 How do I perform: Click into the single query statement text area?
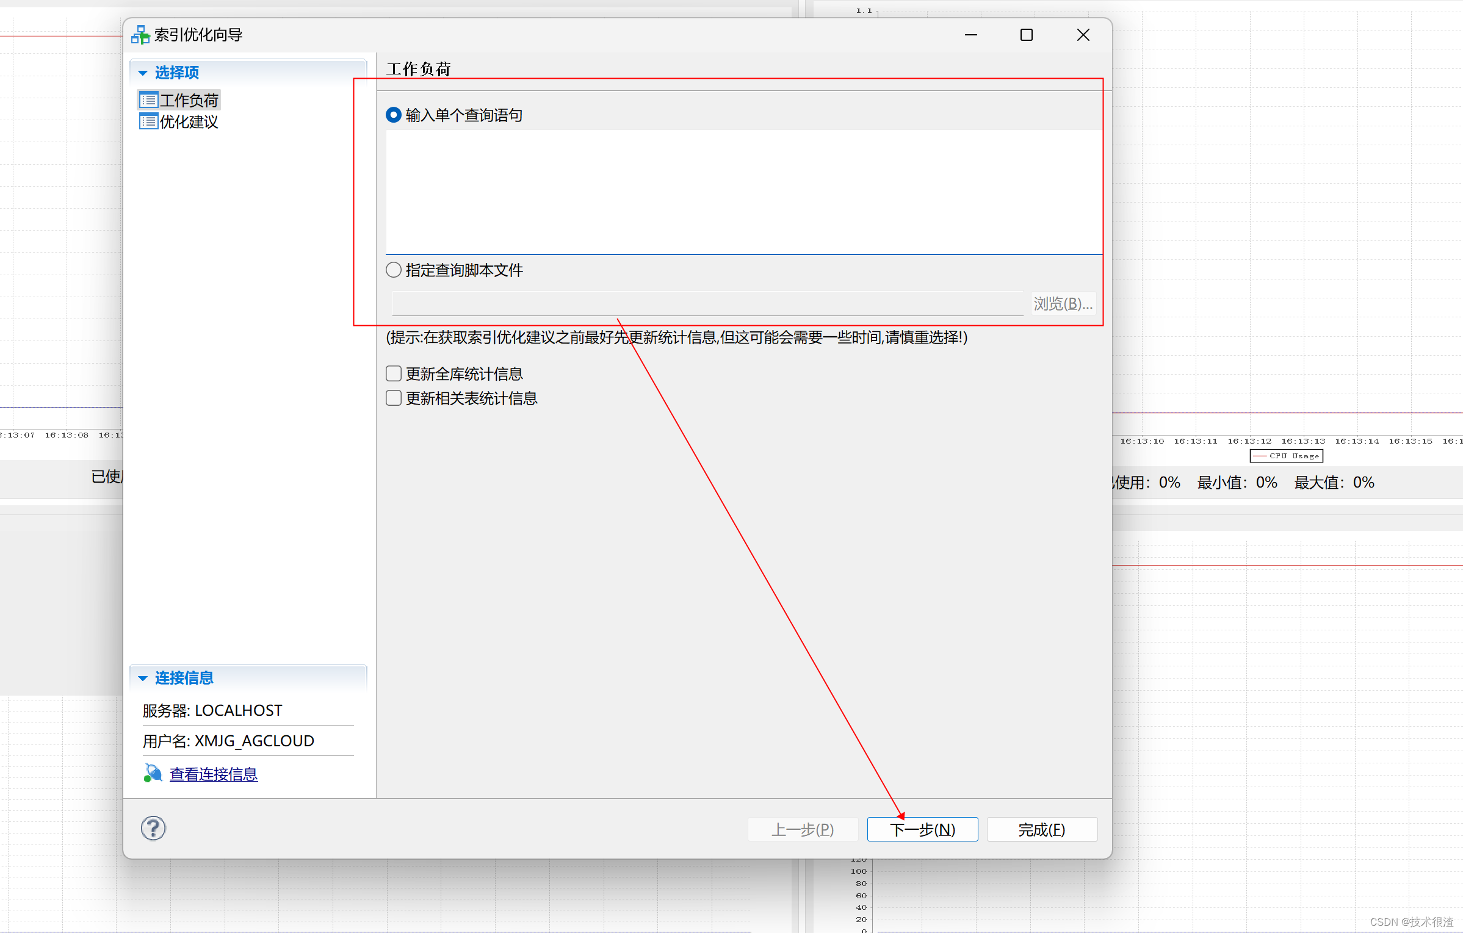[x=743, y=192]
